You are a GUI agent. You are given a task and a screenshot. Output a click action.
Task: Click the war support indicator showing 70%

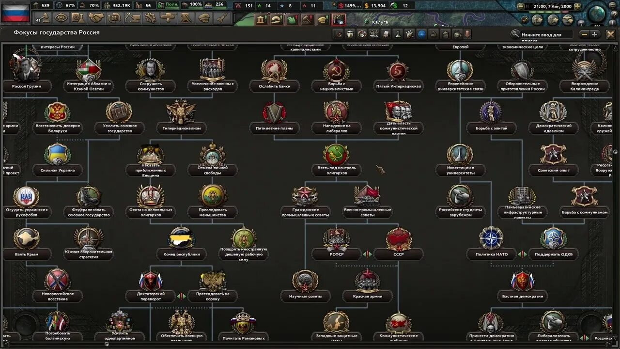[89, 5]
